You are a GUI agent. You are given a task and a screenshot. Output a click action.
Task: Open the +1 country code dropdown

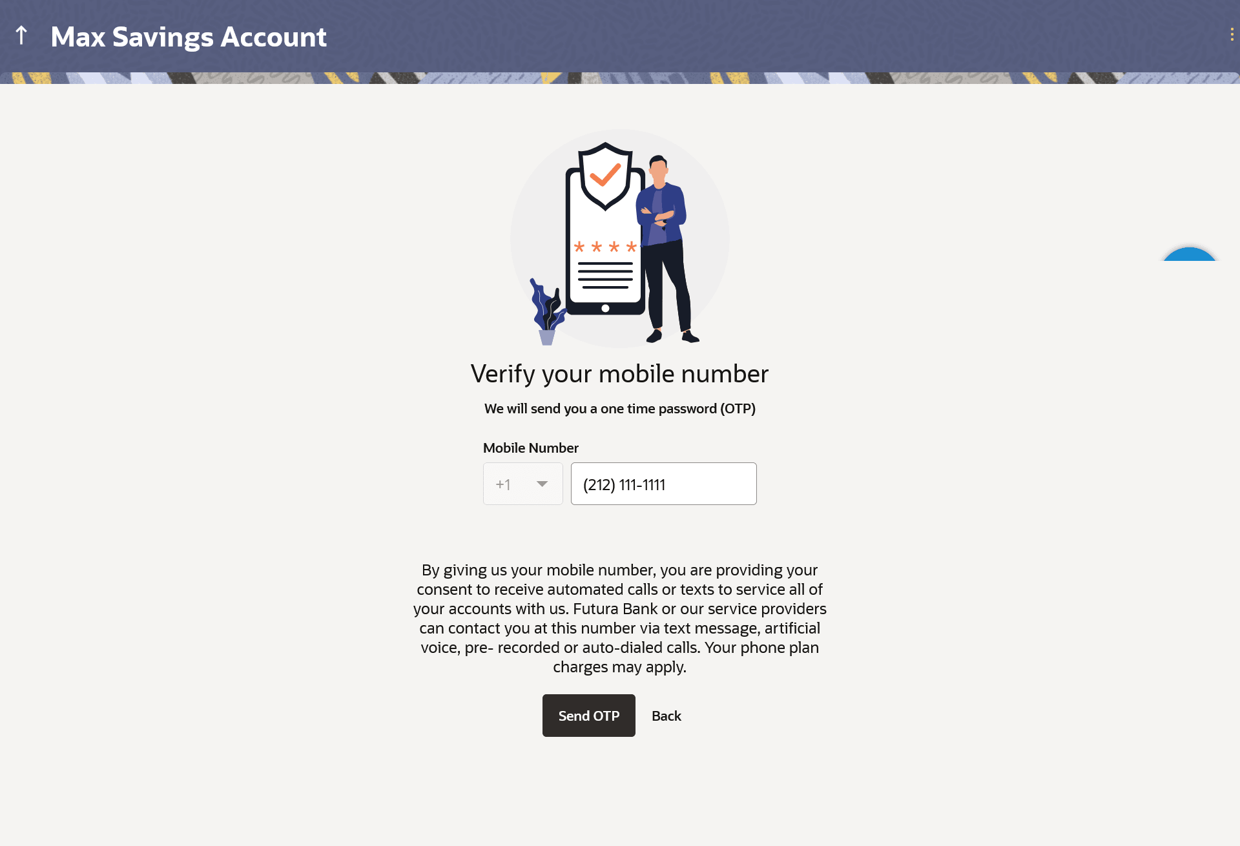click(x=523, y=484)
